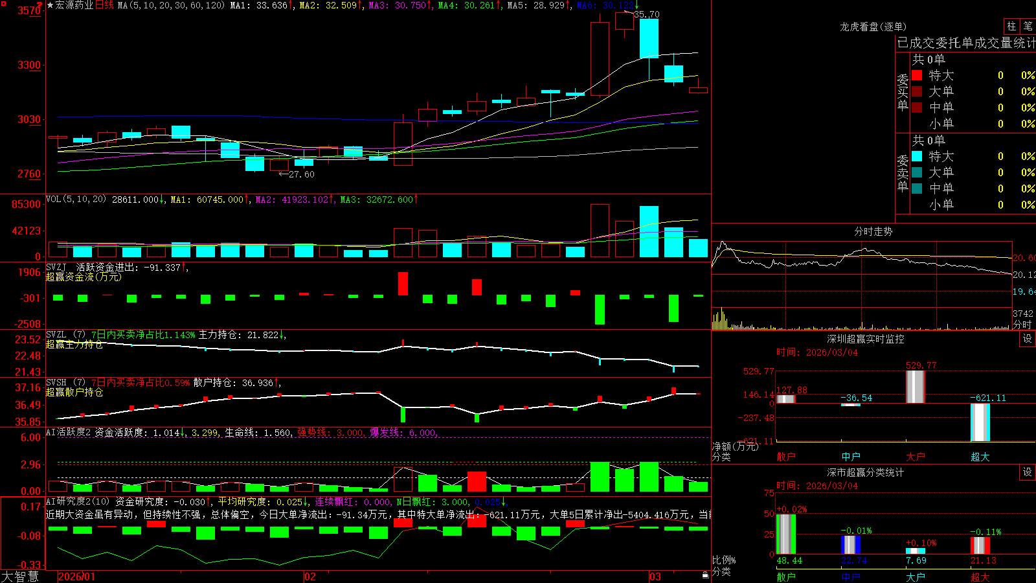Click the red 特大 buy-order color swatch
Image resolution: width=1036 pixels, height=583 pixels.
917,75
